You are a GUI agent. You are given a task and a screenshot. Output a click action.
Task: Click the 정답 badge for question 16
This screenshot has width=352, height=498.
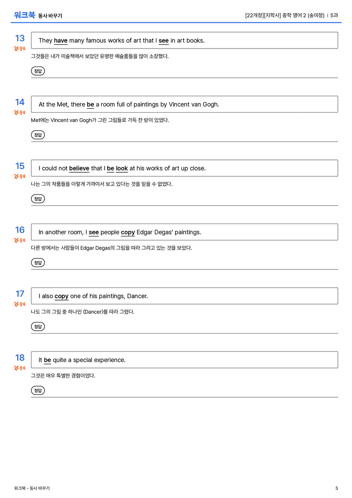[x=38, y=263]
